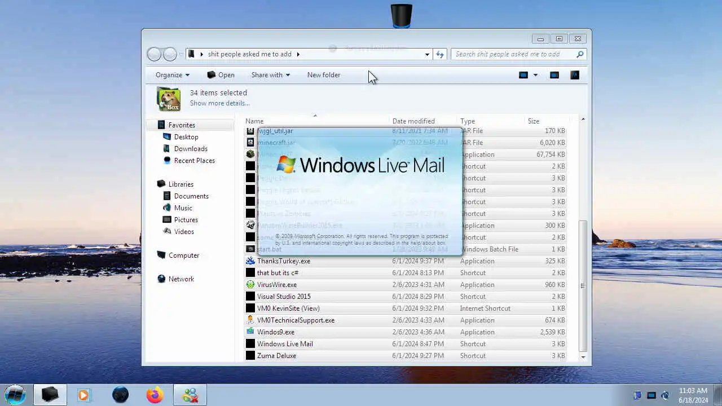Viewport: 722px width, 406px height.
Task: Expand the Share with menu
Action: 270,75
